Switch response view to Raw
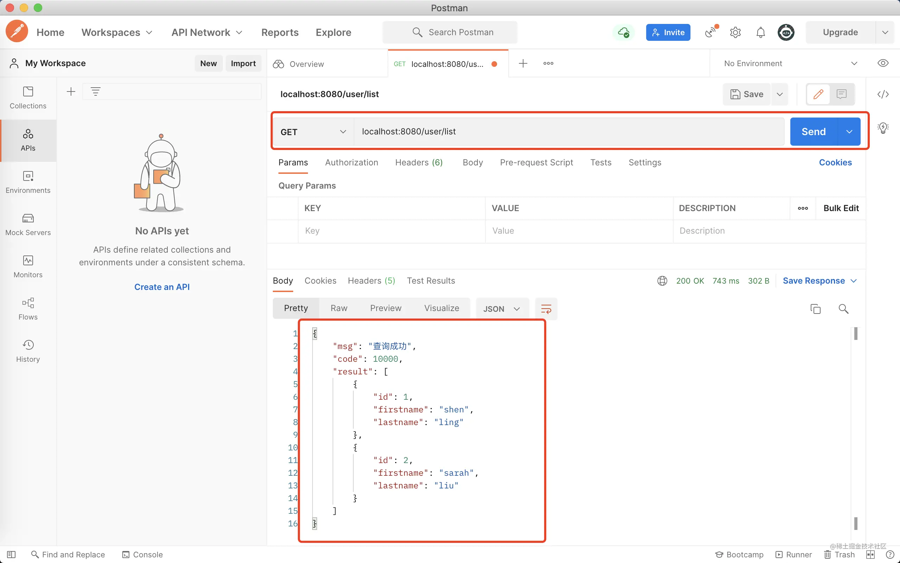 [339, 308]
